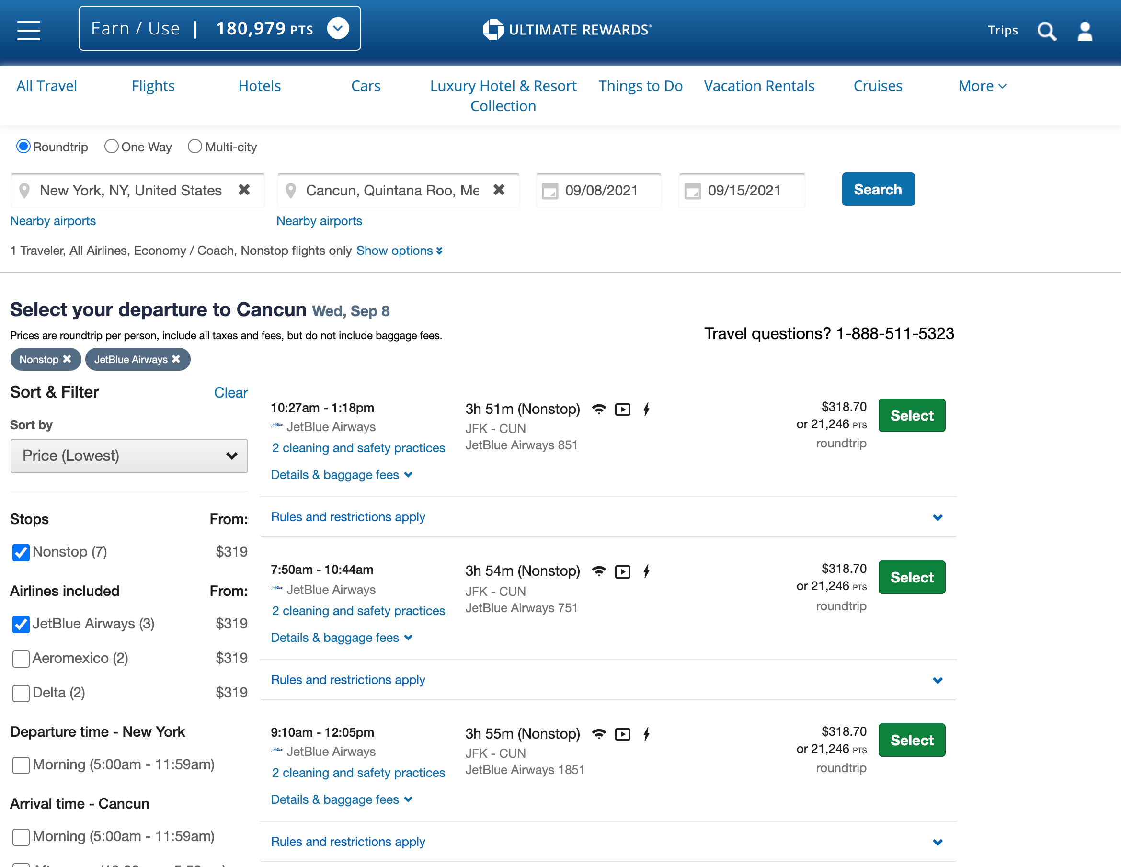Click the destination location pin icon
Viewport: 1121px width, 867px height.
pyautogui.click(x=290, y=191)
